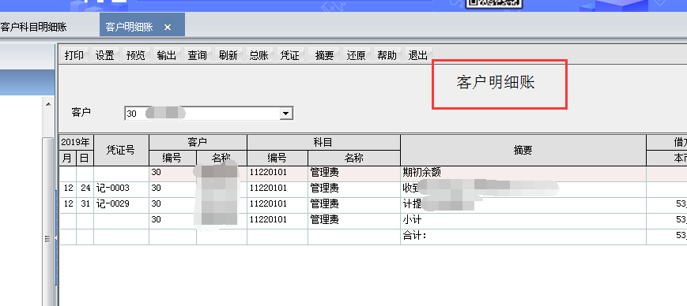Image resolution: width=687 pixels, height=306 pixels.
Task: Click the 小计 summary cell
Action: click(x=523, y=220)
